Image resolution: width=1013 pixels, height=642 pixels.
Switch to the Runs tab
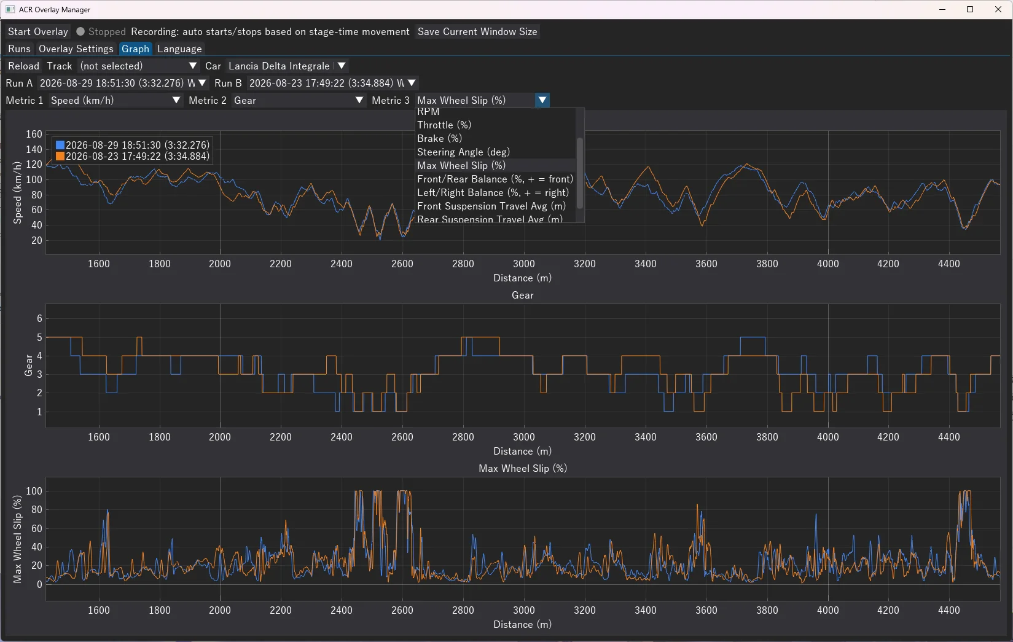tap(19, 49)
